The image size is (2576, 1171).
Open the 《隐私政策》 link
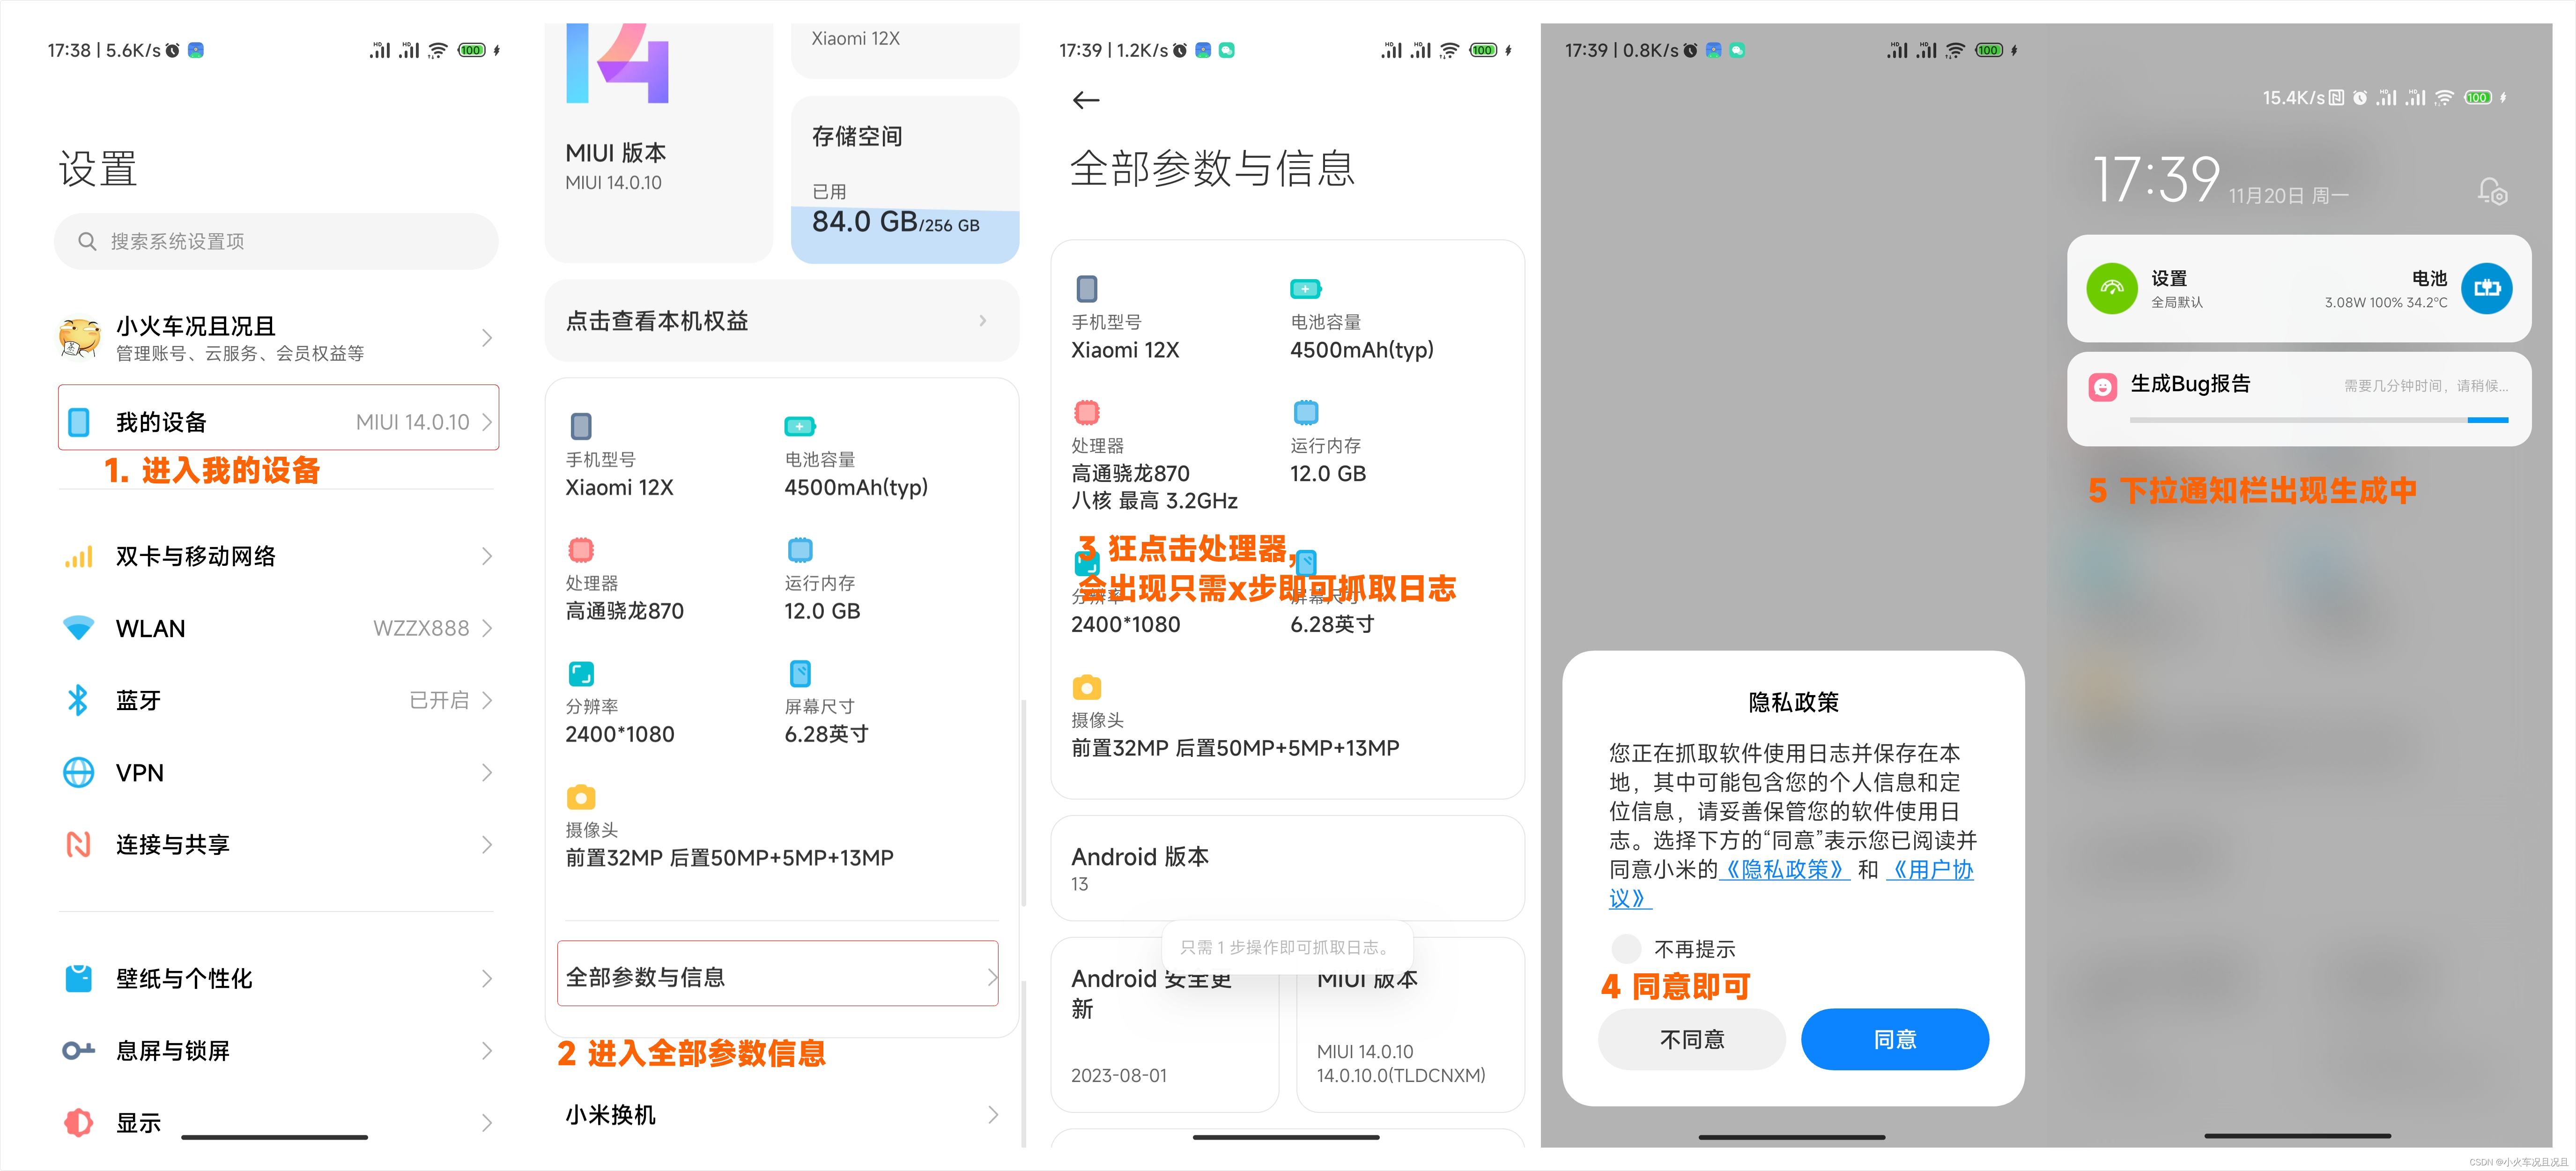pyautogui.click(x=1784, y=870)
